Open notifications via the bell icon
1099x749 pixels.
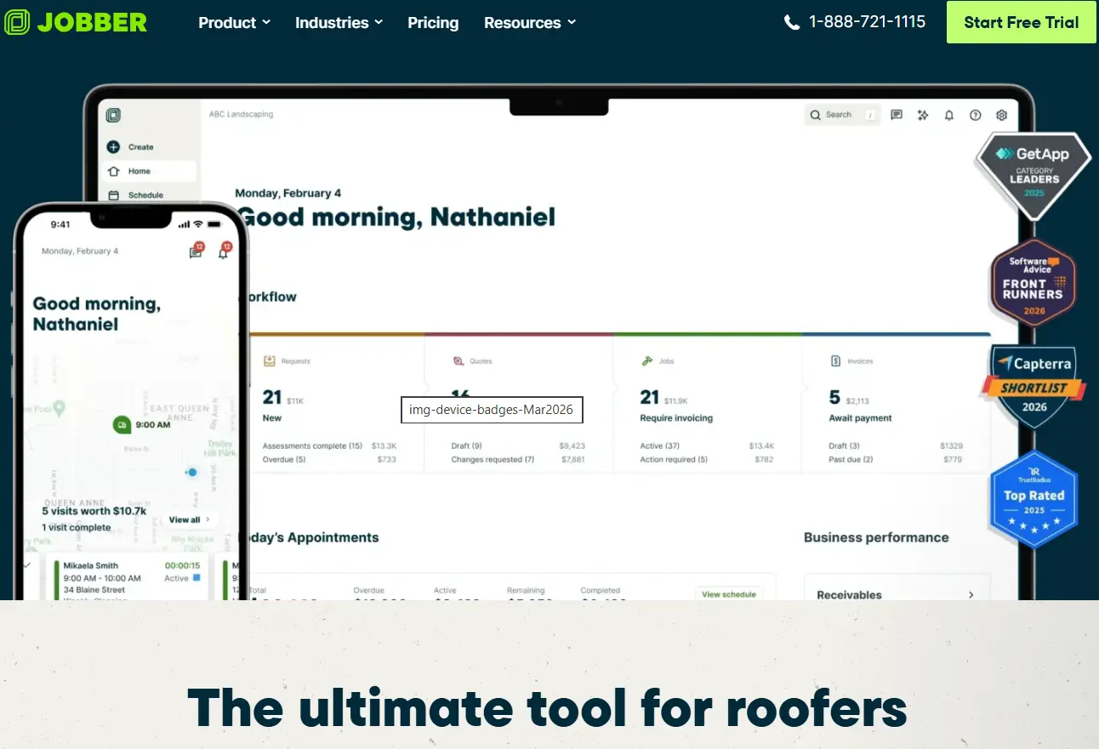pyautogui.click(x=948, y=115)
